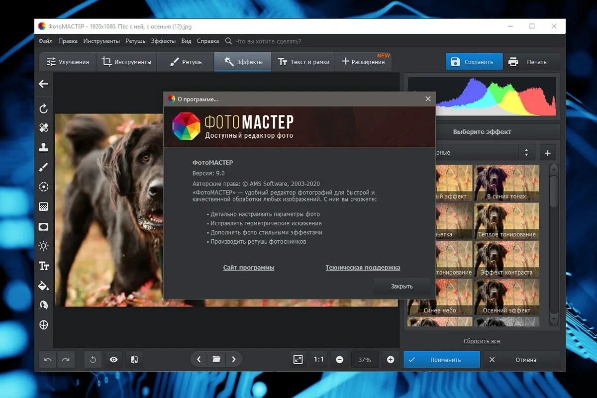
Task: Go to next photo
Action: [x=234, y=359]
